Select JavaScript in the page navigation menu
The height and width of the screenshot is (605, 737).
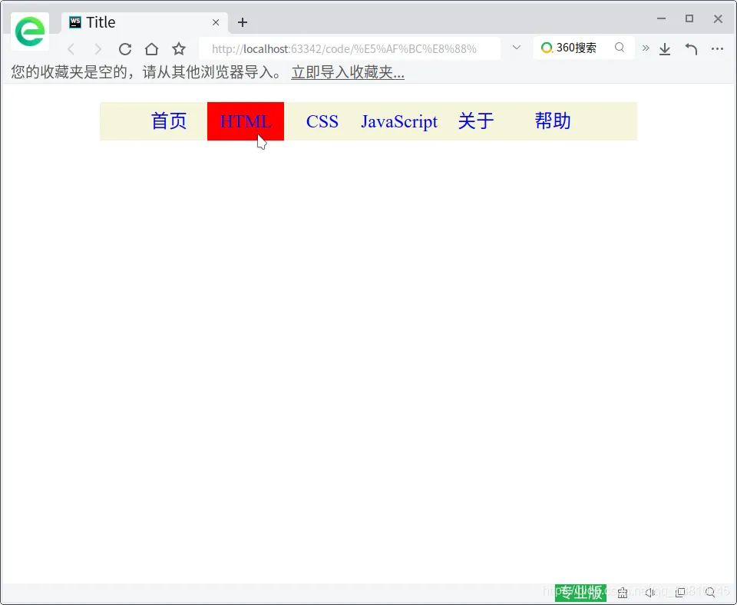(x=399, y=121)
